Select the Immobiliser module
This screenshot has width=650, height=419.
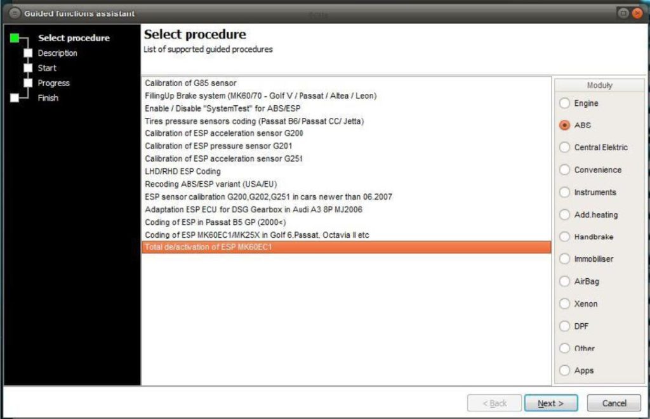[564, 259]
